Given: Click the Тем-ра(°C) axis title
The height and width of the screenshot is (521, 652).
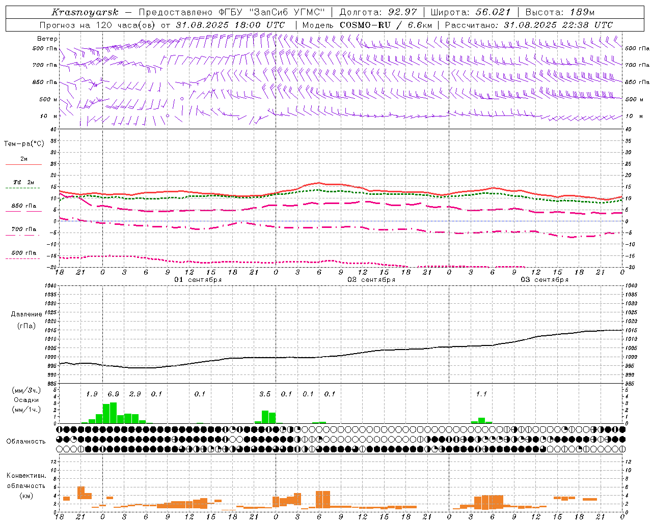Looking at the screenshot, I should tap(24, 144).
